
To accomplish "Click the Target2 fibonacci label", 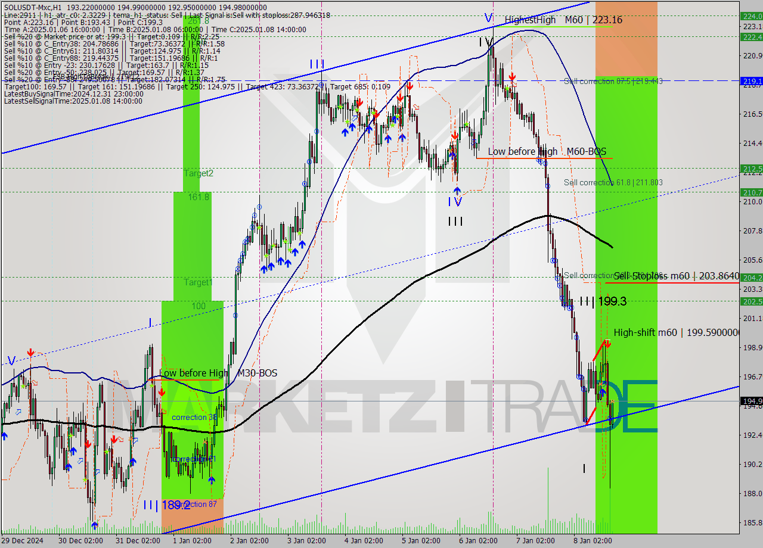I will point(198,173).
